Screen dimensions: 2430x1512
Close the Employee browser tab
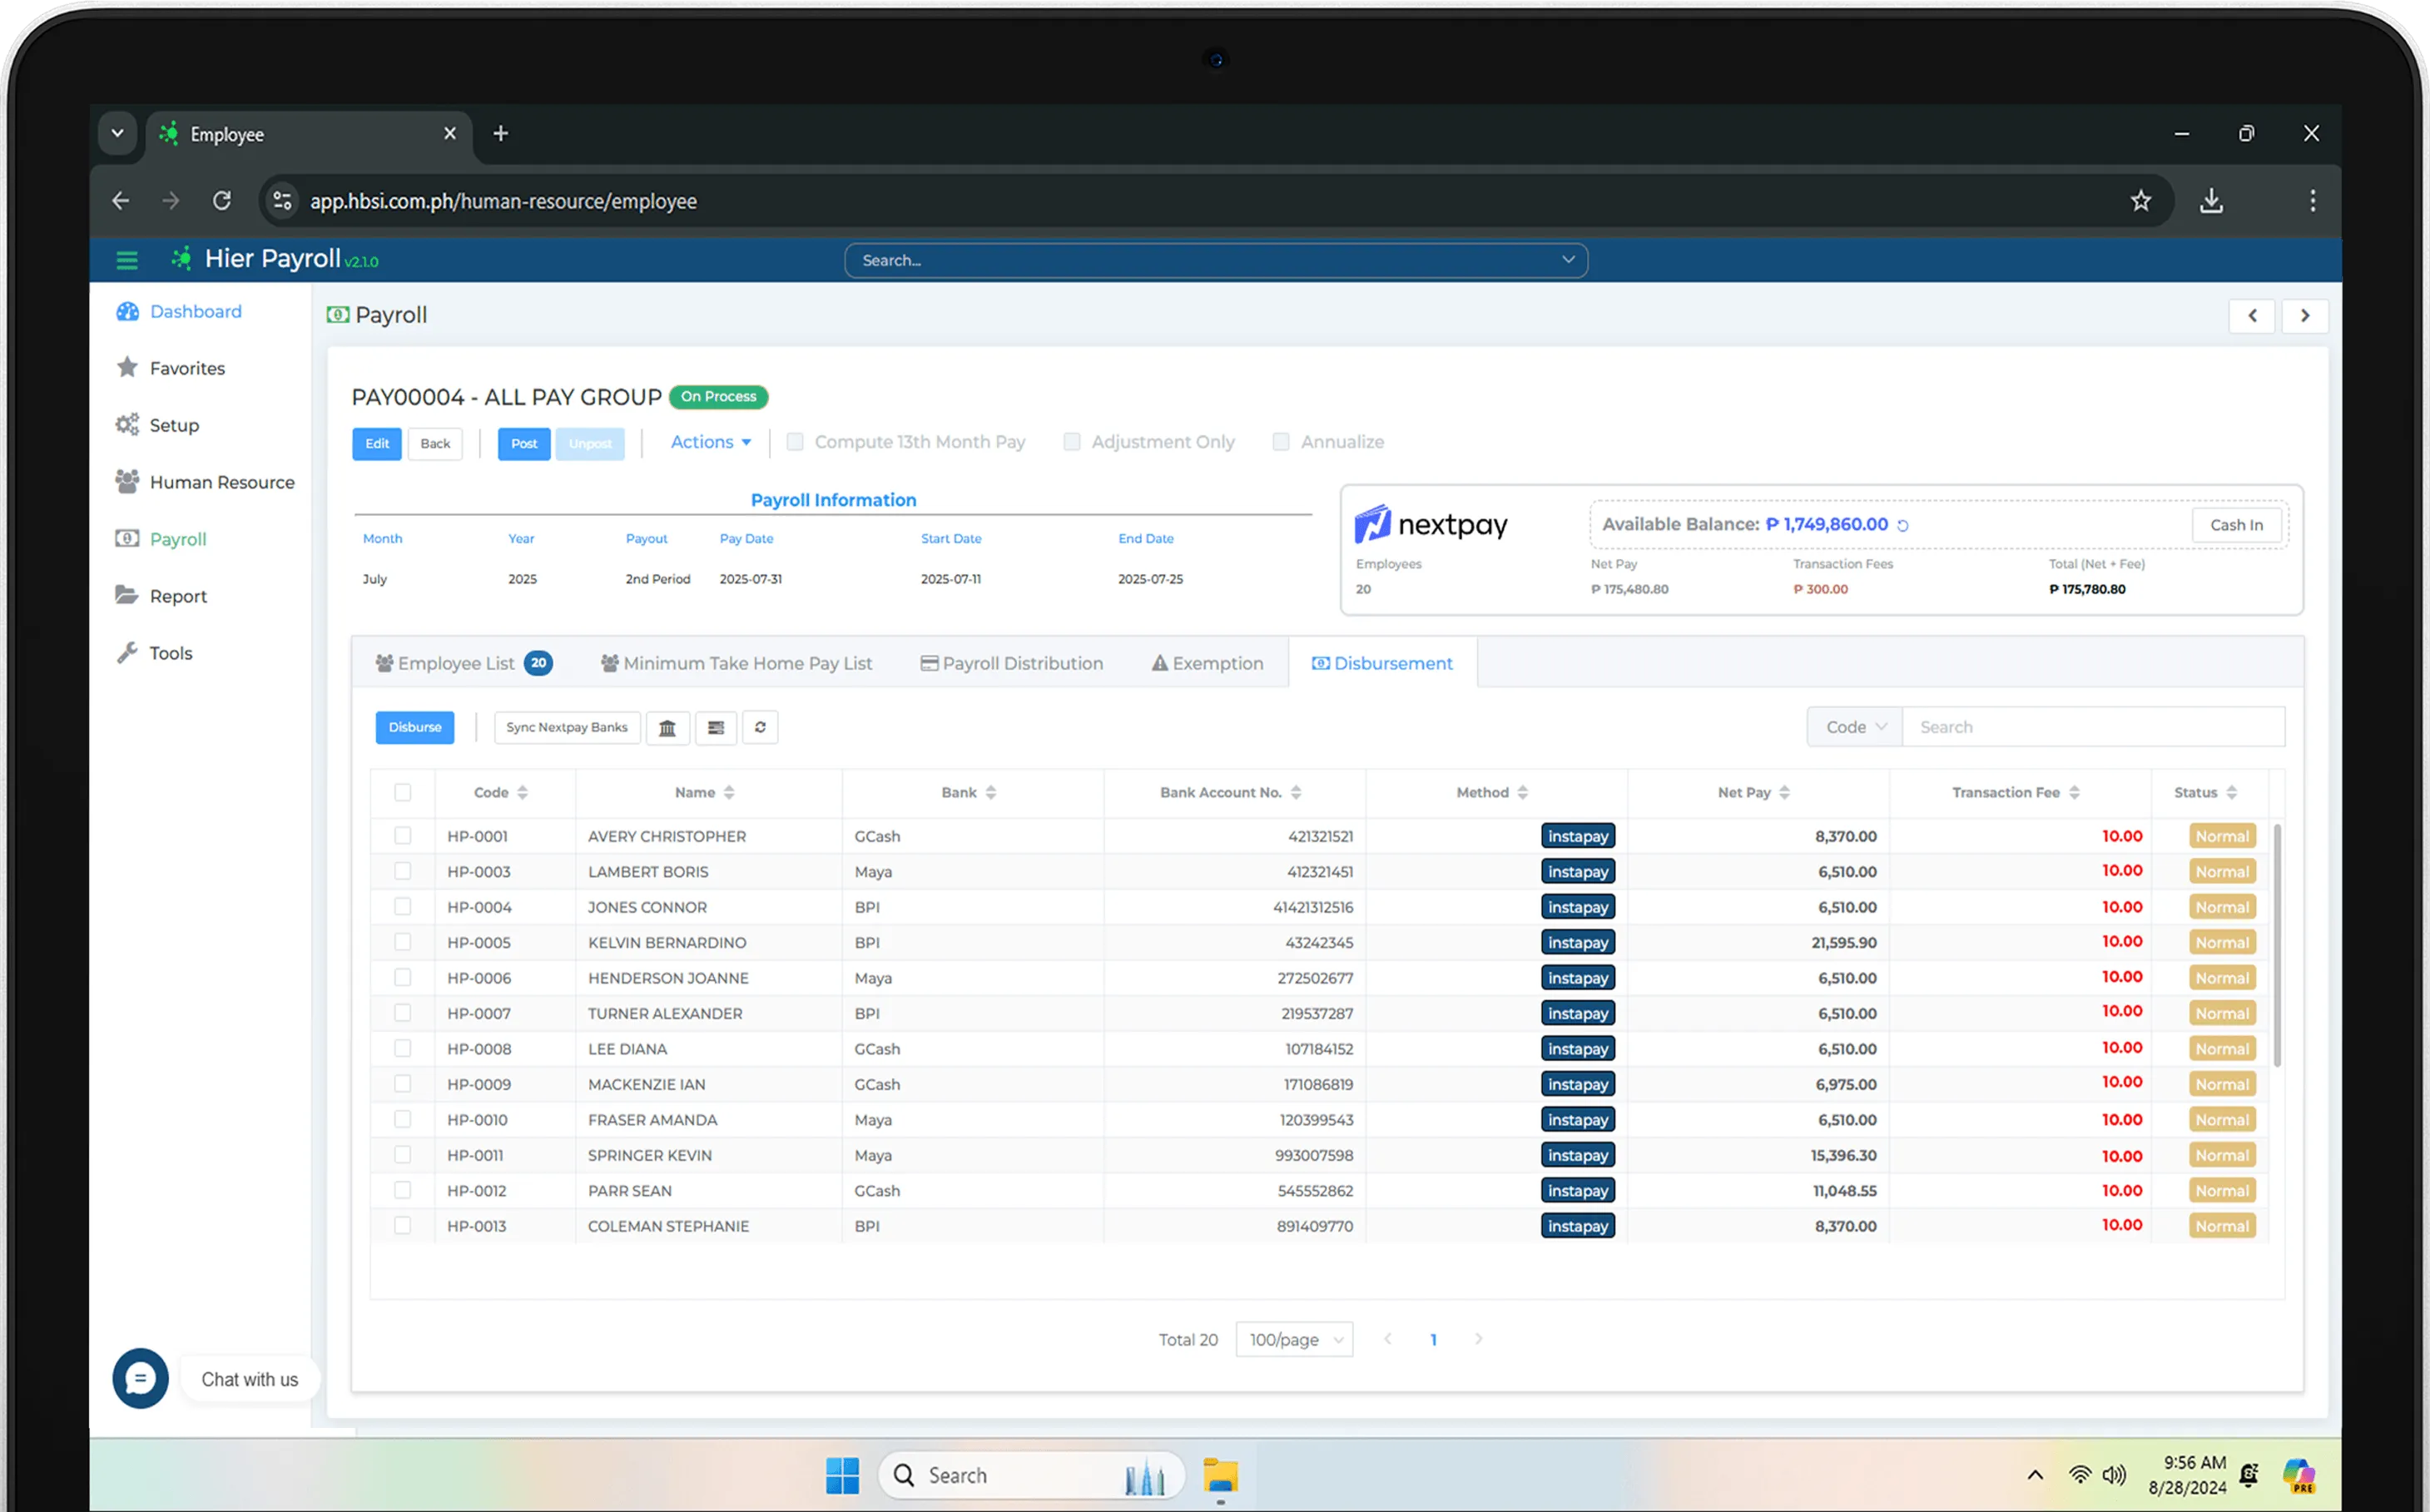coord(450,133)
